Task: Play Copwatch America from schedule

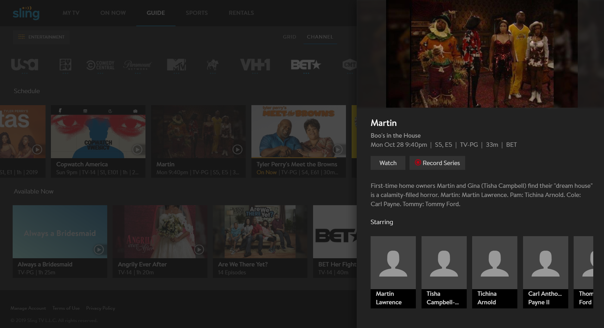Action: pyautogui.click(x=137, y=149)
